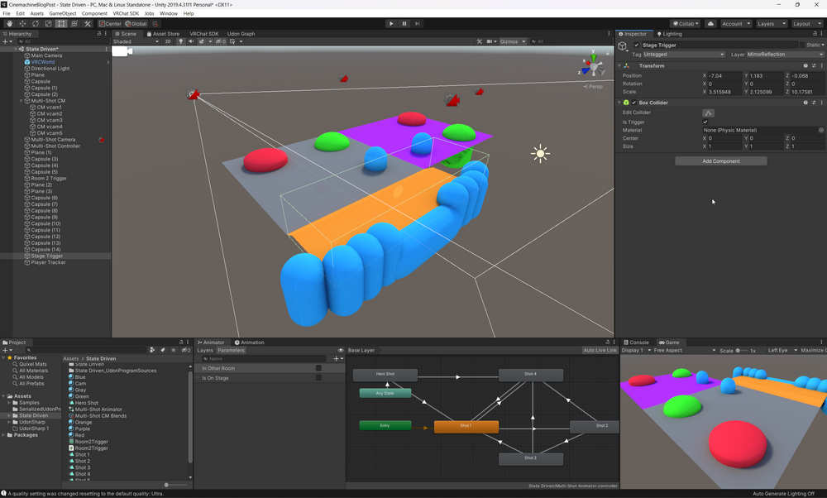The image size is (827, 498).
Task: Toggle the Static checkbox
Action: click(x=800, y=45)
